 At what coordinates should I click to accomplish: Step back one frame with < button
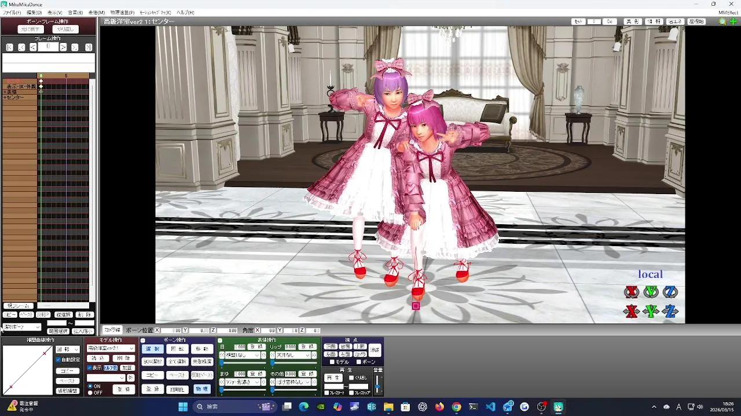coord(33,47)
